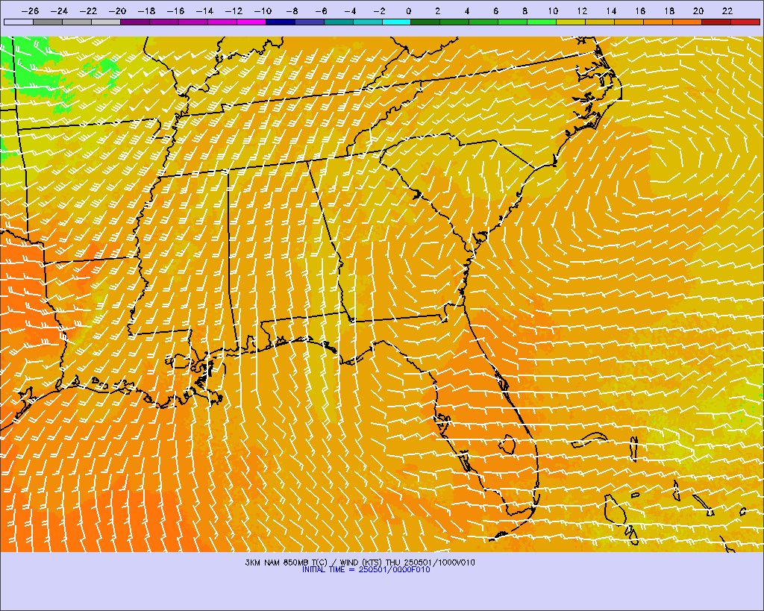Click the 8 scale label
The image size is (764, 611).
525,10
